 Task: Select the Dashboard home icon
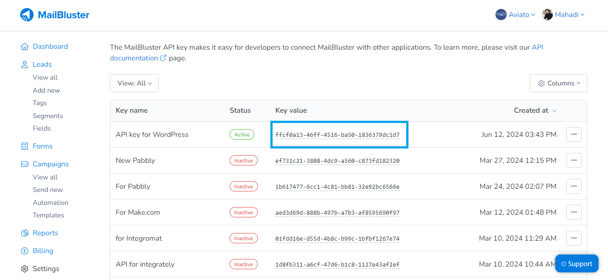pos(25,46)
